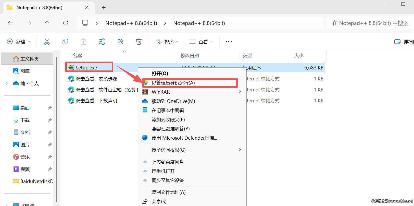Click the Paste clipboard icon

pyautogui.click(x=84, y=42)
